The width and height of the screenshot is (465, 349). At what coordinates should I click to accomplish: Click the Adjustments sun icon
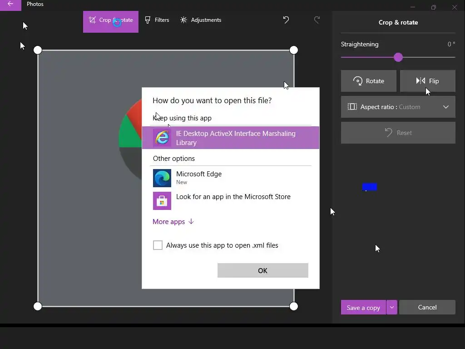[x=183, y=20]
